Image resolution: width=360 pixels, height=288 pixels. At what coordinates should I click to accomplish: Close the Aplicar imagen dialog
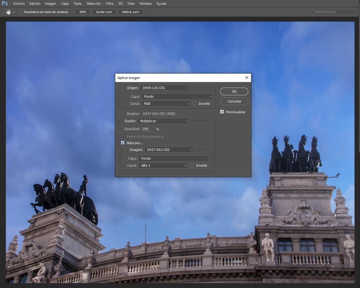(246, 78)
